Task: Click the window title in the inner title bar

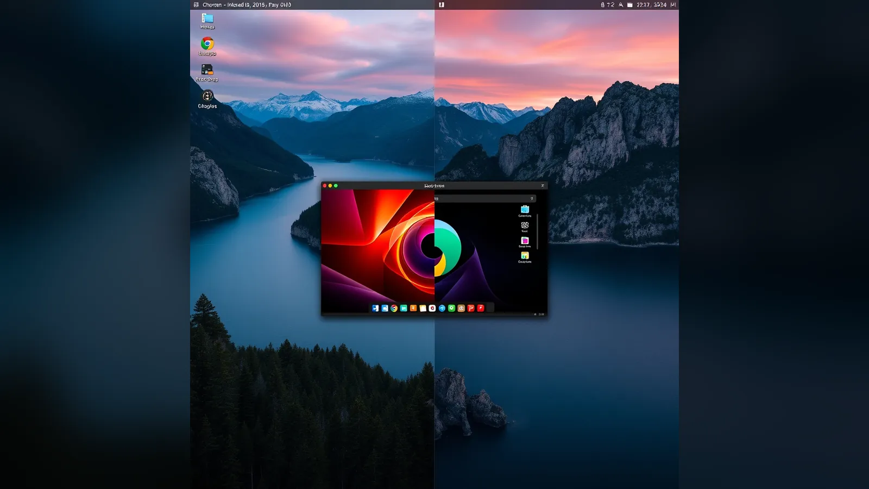Action: coord(434,186)
